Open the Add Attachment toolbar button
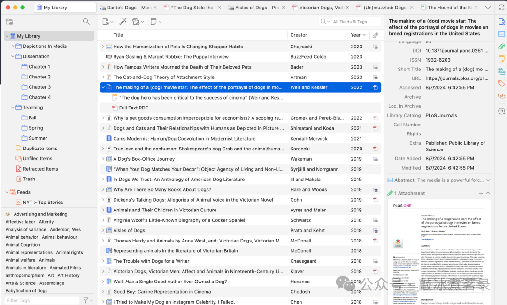The width and height of the screenshot is (507, 305). coord(138,22)
